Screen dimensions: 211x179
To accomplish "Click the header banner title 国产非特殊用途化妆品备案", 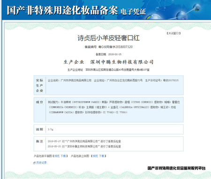I will click(62, 10).
